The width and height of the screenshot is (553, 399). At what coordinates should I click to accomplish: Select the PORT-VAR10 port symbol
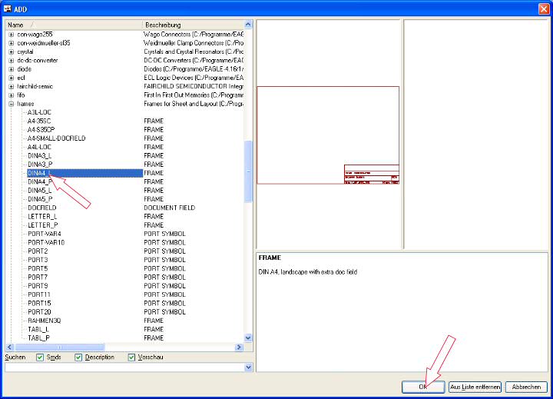pos(46,242)
